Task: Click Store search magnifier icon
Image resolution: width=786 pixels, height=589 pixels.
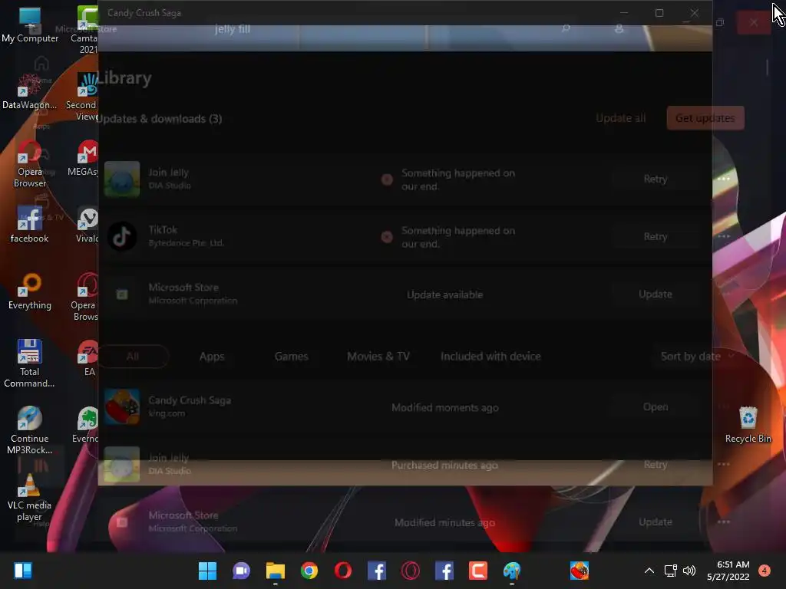Action: (566, 28)
